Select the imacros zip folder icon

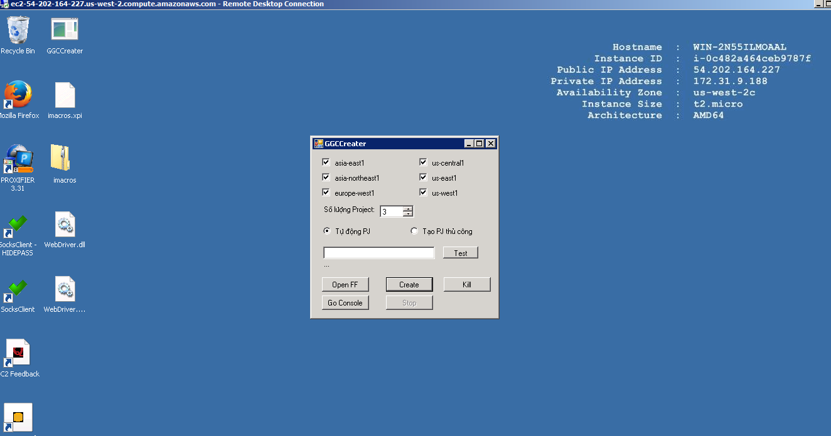pos(61,158)
